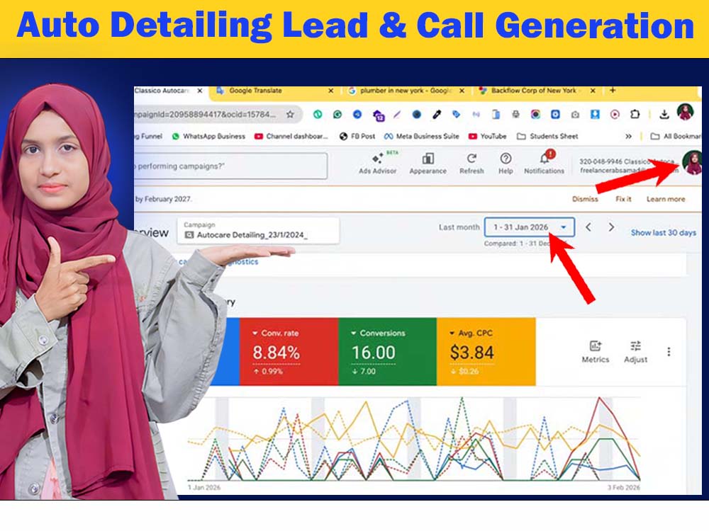This screenshot has height=531, width=709.
Task: Click the 3 Feb 2026 chart axis label
Action: (x=623, y=488)
